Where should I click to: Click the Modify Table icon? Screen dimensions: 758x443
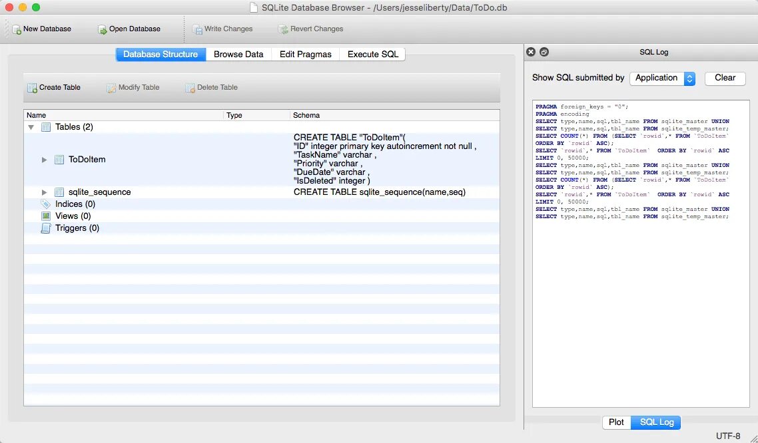111,88
